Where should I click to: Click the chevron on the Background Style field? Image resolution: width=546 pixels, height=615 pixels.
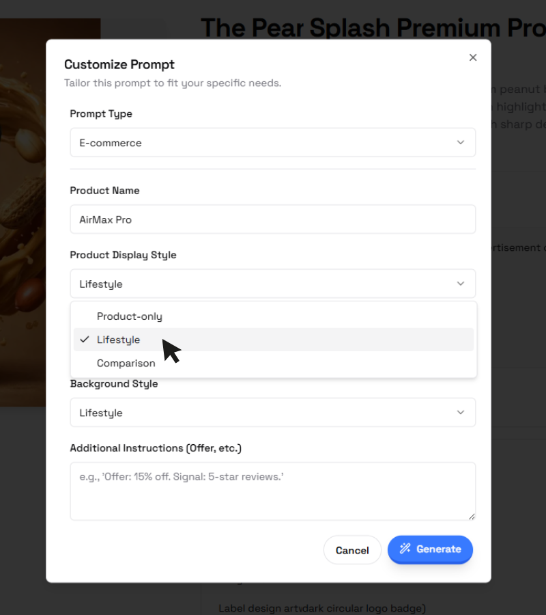tap(462, 412)
